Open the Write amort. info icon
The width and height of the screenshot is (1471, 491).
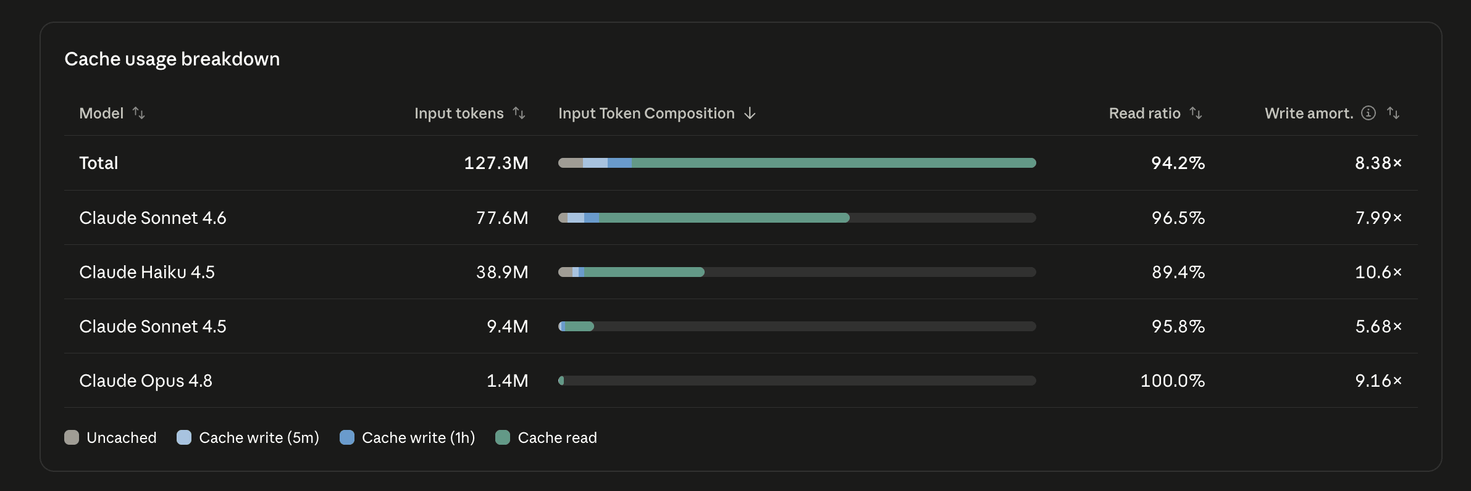pyautogui.click(x=1368, y=113)
